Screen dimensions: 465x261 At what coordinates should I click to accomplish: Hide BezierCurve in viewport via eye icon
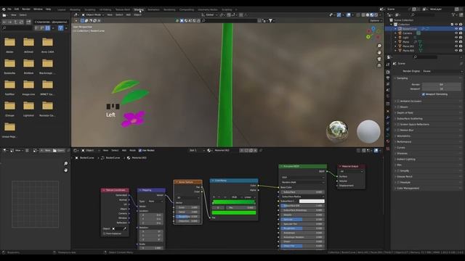456,29
